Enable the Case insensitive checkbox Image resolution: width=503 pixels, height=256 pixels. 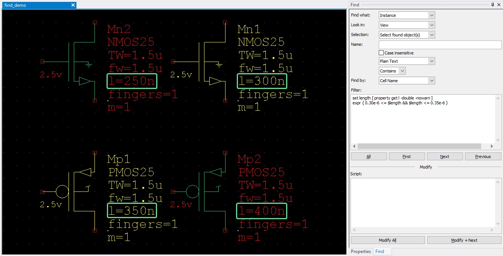click(x=381, y=53)
